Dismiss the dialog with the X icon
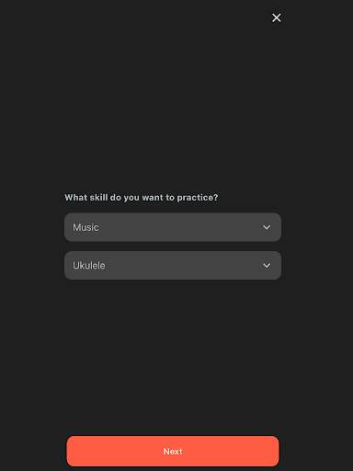The width and height of the screenshot is (353, 471). (x=277, y=17)
